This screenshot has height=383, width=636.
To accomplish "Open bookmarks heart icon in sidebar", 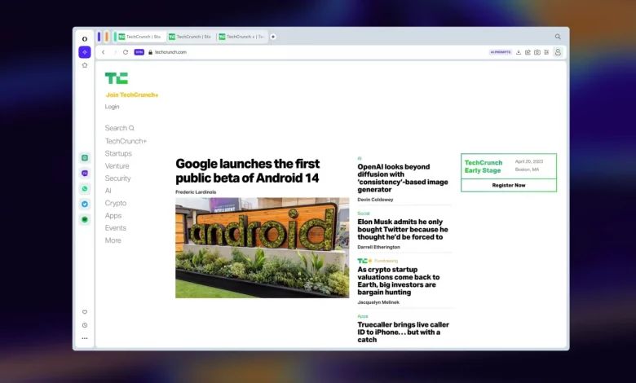I will pos(84,312).
